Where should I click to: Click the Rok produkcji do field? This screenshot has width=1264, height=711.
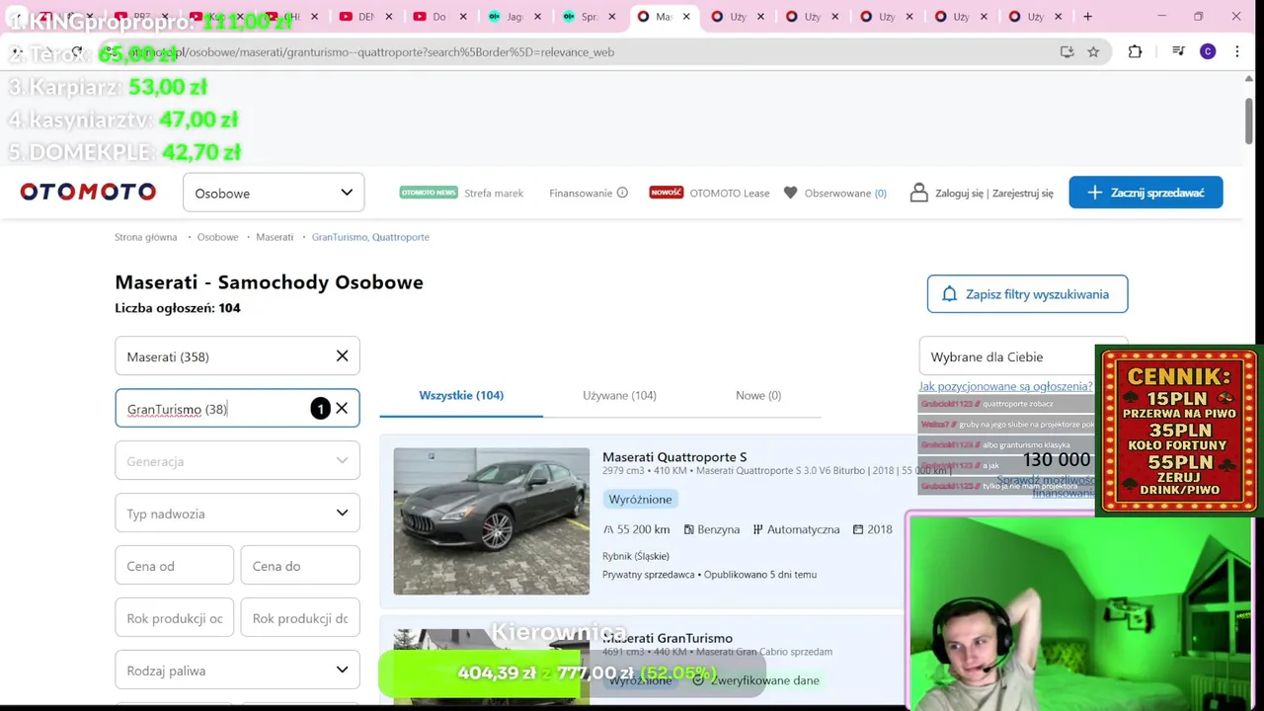pyautogui.click(x=300, y=617)
